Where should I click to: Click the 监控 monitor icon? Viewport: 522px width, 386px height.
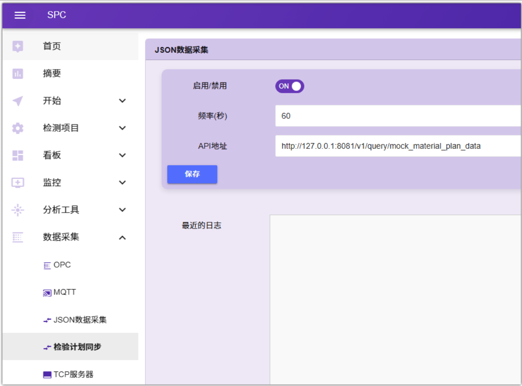tap(18, 183)
